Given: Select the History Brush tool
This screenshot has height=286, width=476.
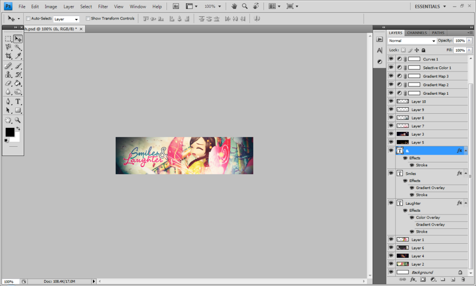Looking at the screenshot, I should point(18,75).
